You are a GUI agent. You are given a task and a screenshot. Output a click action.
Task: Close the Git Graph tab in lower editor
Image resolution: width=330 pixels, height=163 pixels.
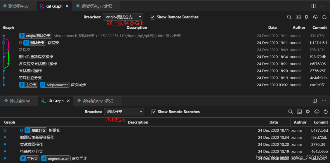68,101
